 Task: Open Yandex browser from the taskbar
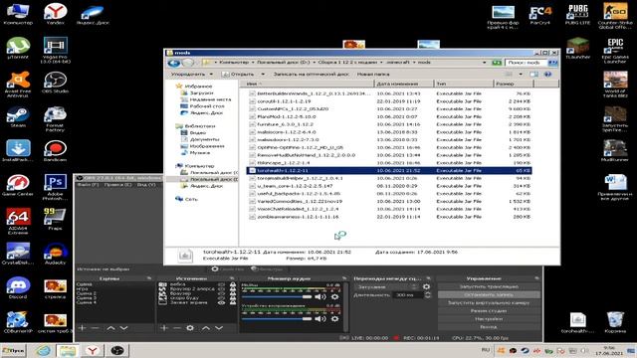pyautogui.click(x=93, y=350)
